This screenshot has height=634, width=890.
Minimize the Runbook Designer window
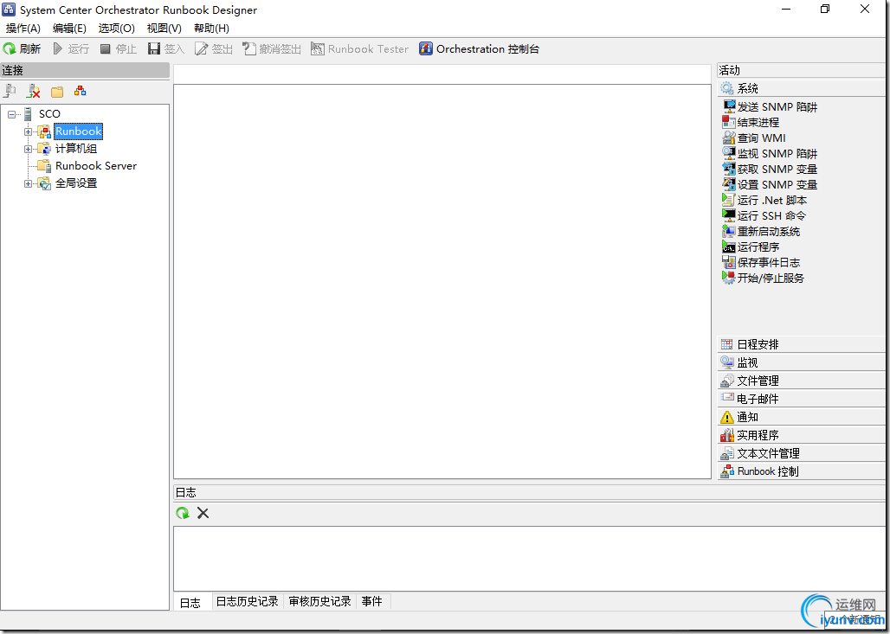click(x=787, y=9)
